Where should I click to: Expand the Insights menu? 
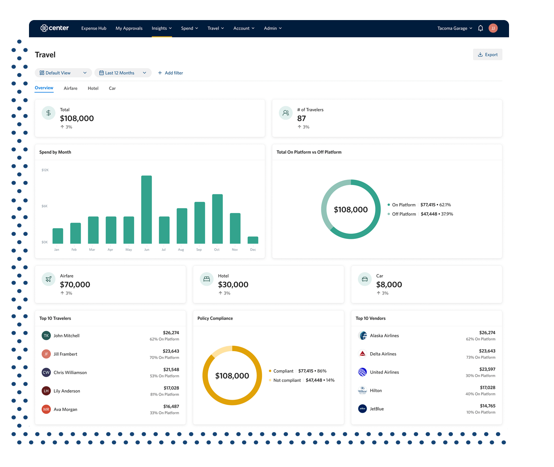[162, 28]
